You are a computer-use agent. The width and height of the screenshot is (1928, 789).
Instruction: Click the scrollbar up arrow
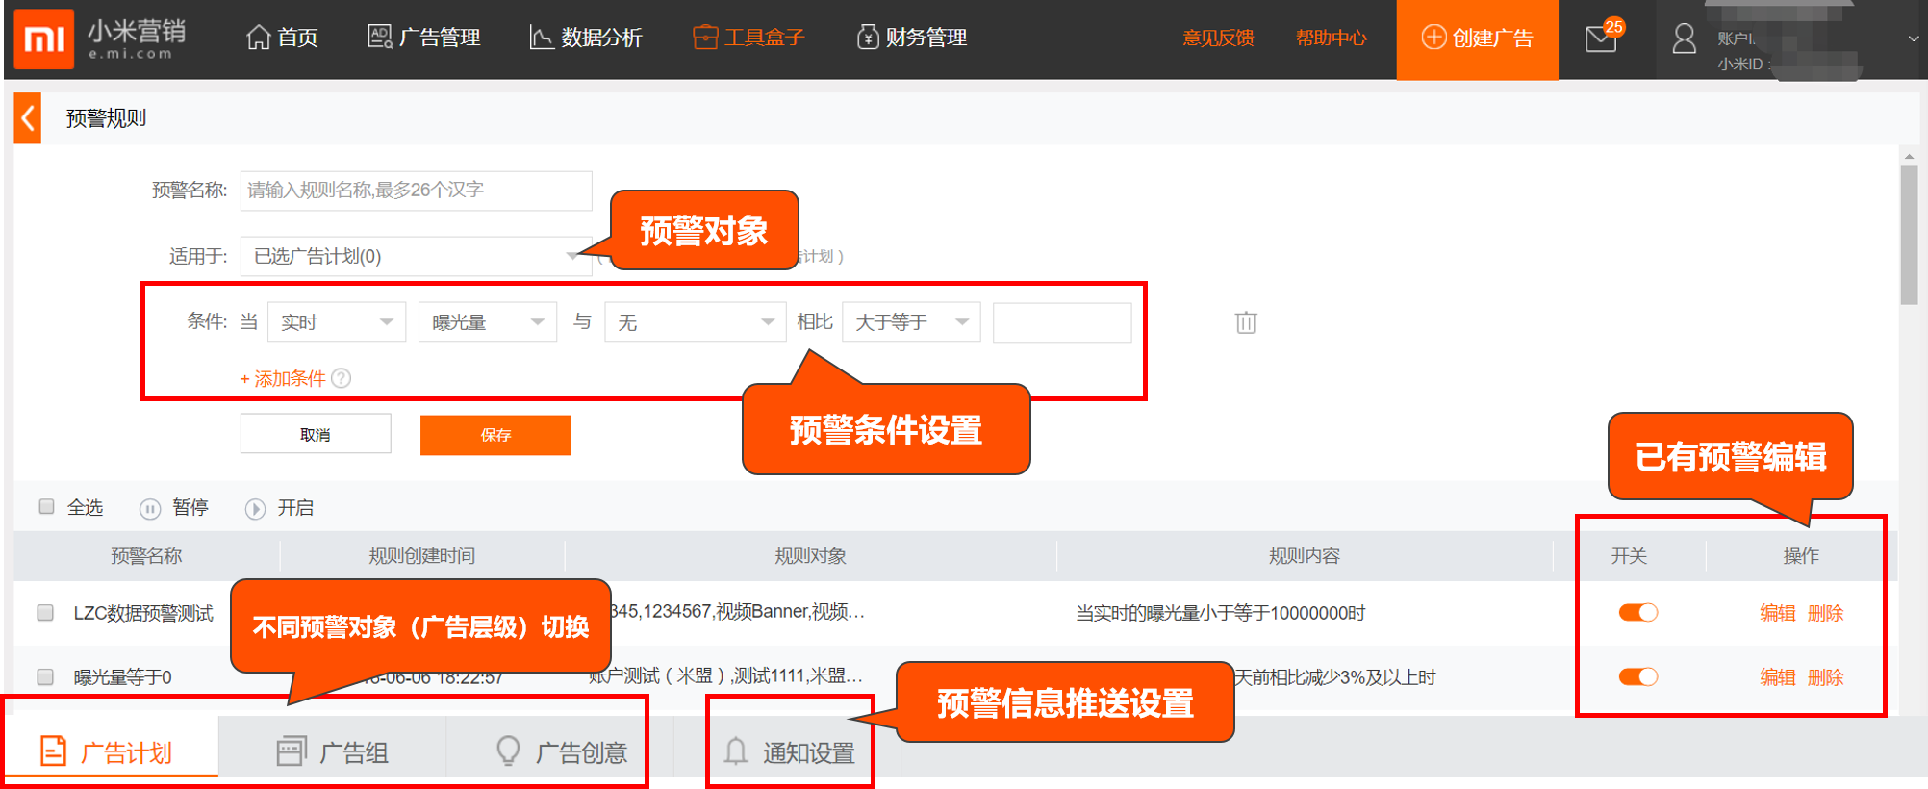pos(1909,156)
